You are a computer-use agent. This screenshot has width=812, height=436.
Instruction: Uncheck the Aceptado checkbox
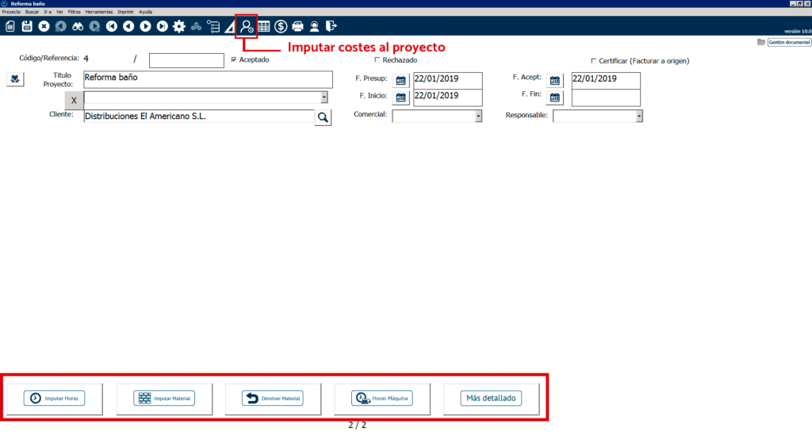(233, 59)
